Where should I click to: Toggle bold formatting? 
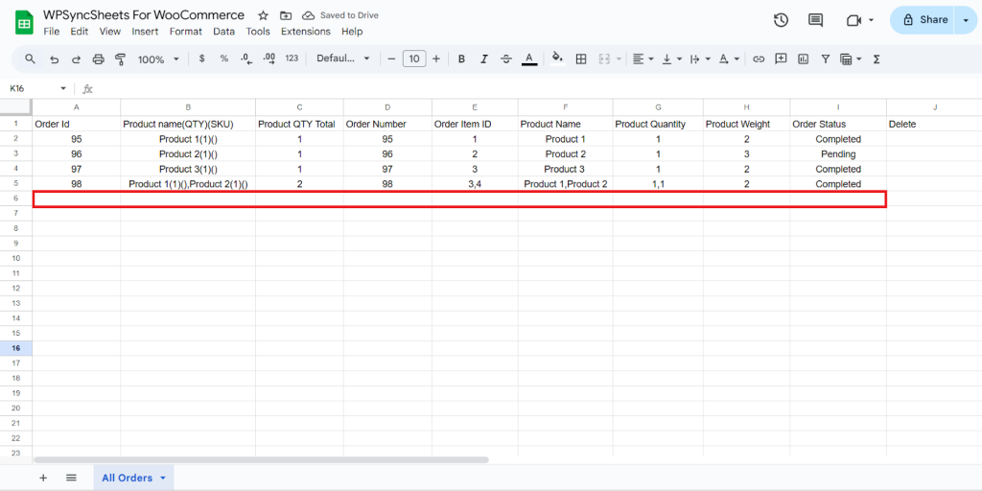pyautogui.click(x=461, y=58)
